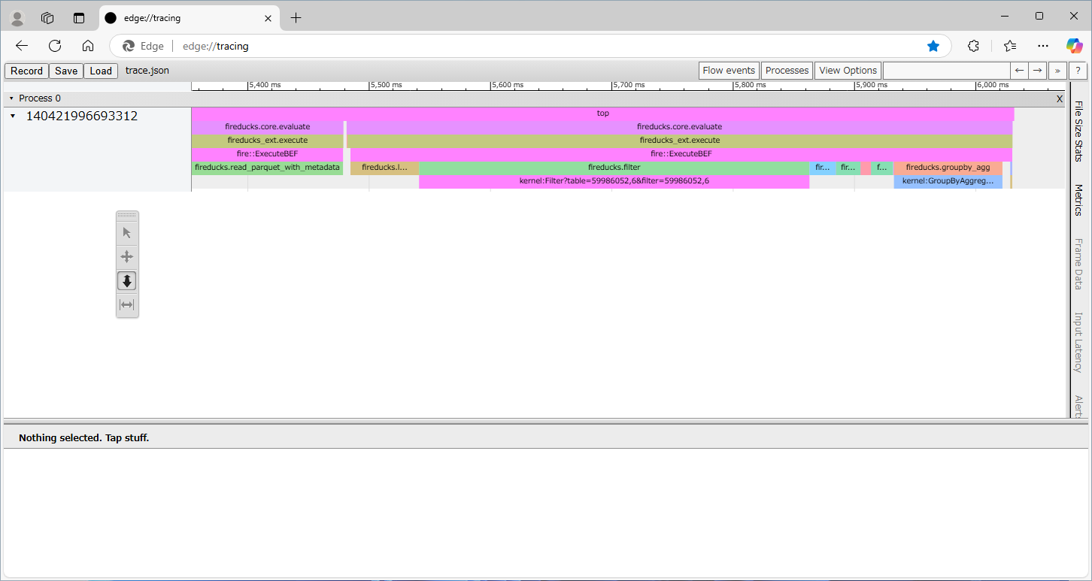Select the long right fireducks_ext.execute slice
Image resolution: width=1092 pixels, height=581 pixels.
(x=679, y=141)
